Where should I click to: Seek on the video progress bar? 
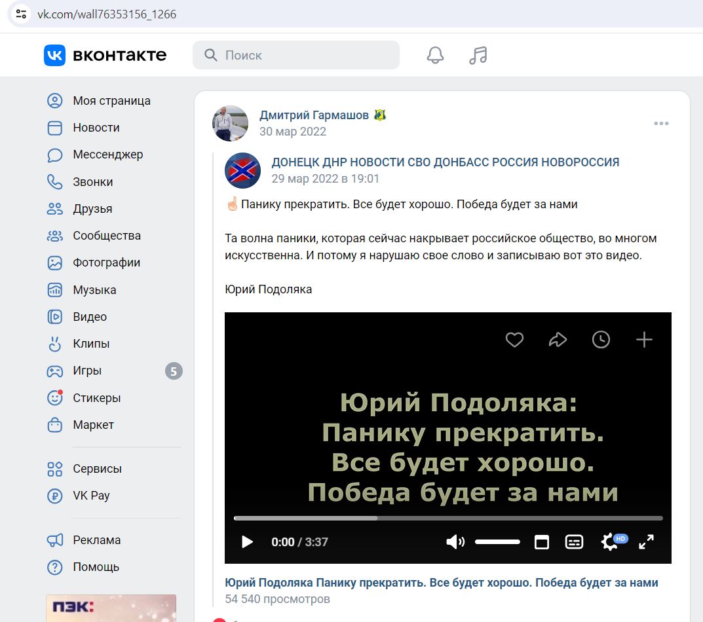coord(448,518)
